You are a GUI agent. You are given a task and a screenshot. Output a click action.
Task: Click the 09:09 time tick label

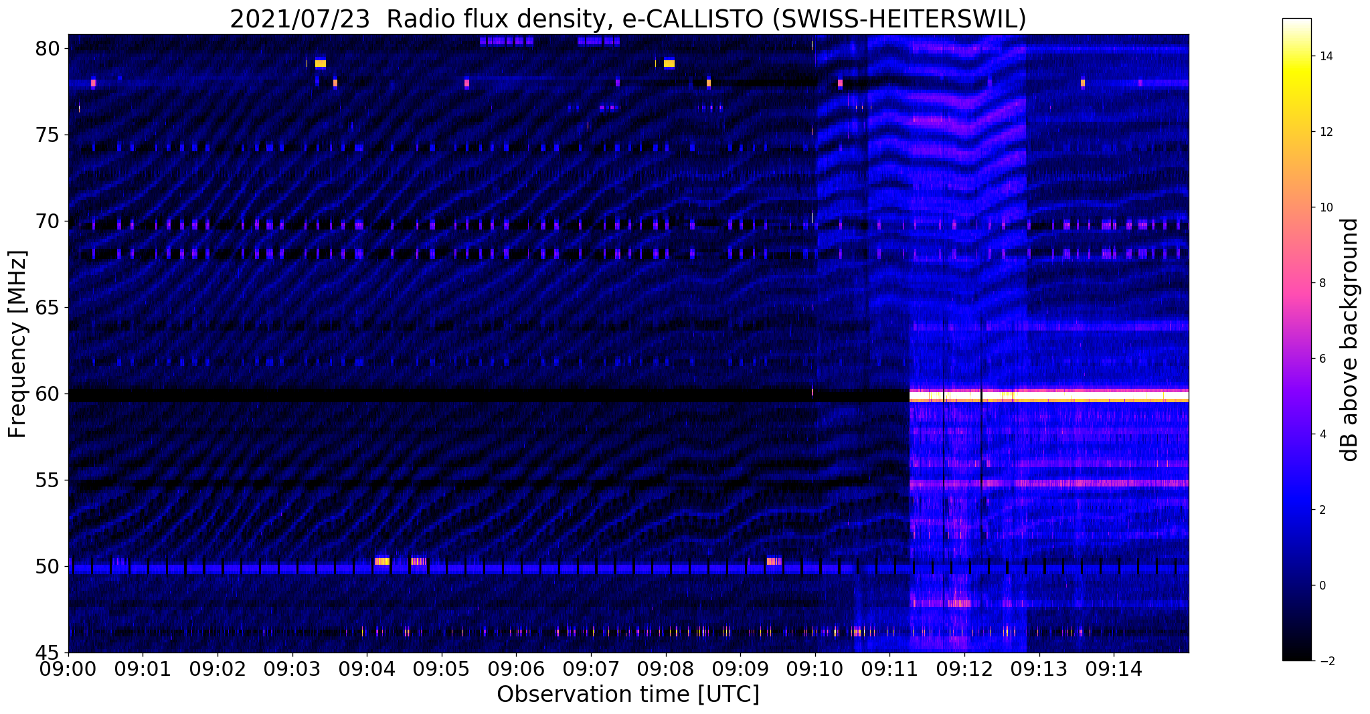pos(740,668)
